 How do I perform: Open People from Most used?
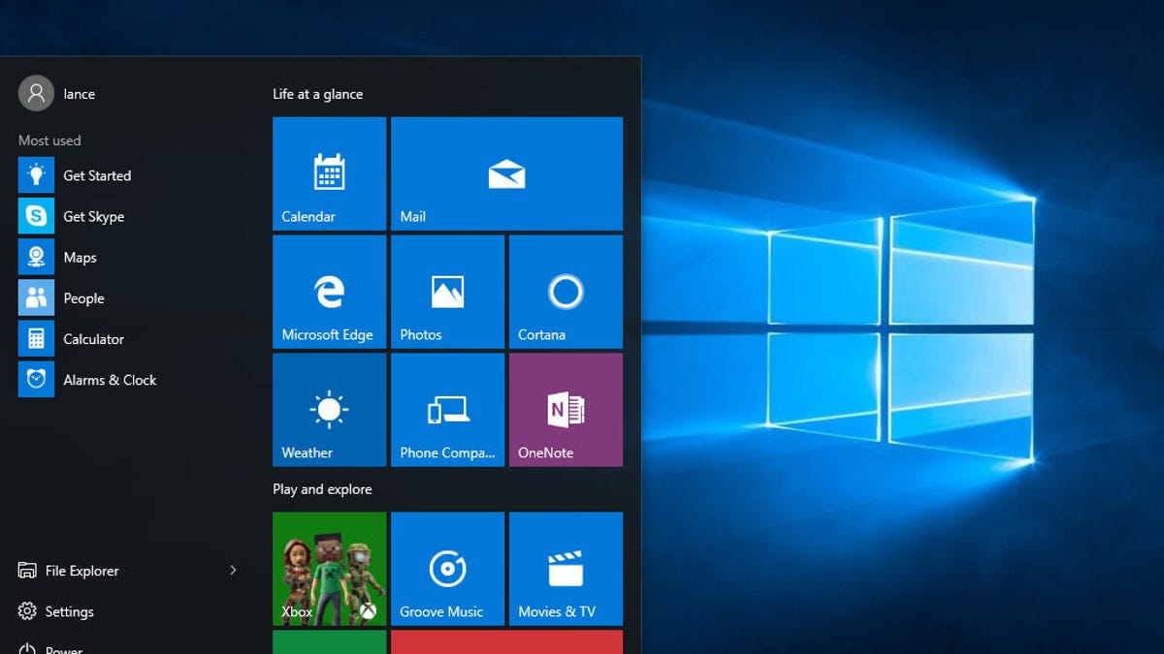(x=84, y=297)
